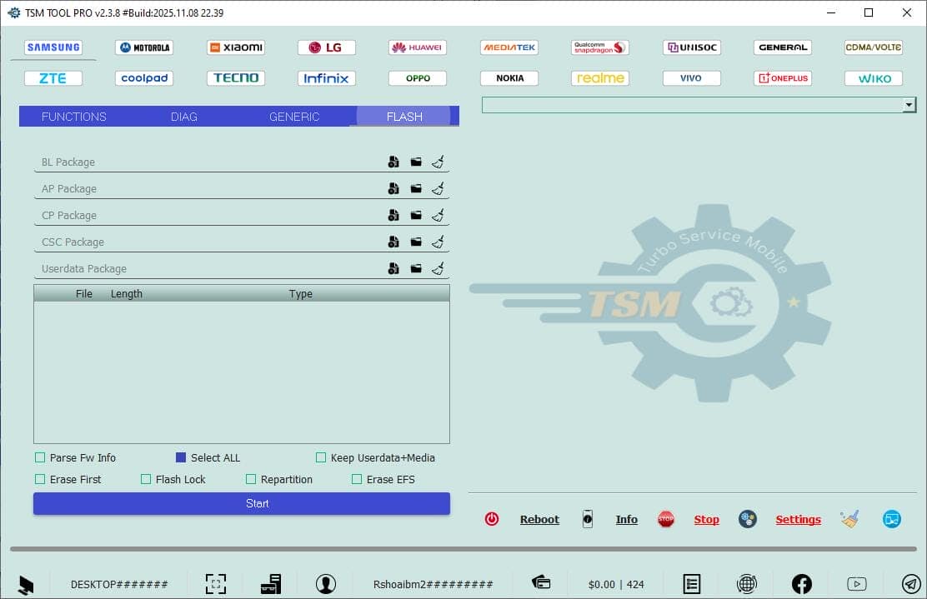
Task: Click the cleaning brush icon near Settings
Action: [849, 518]
